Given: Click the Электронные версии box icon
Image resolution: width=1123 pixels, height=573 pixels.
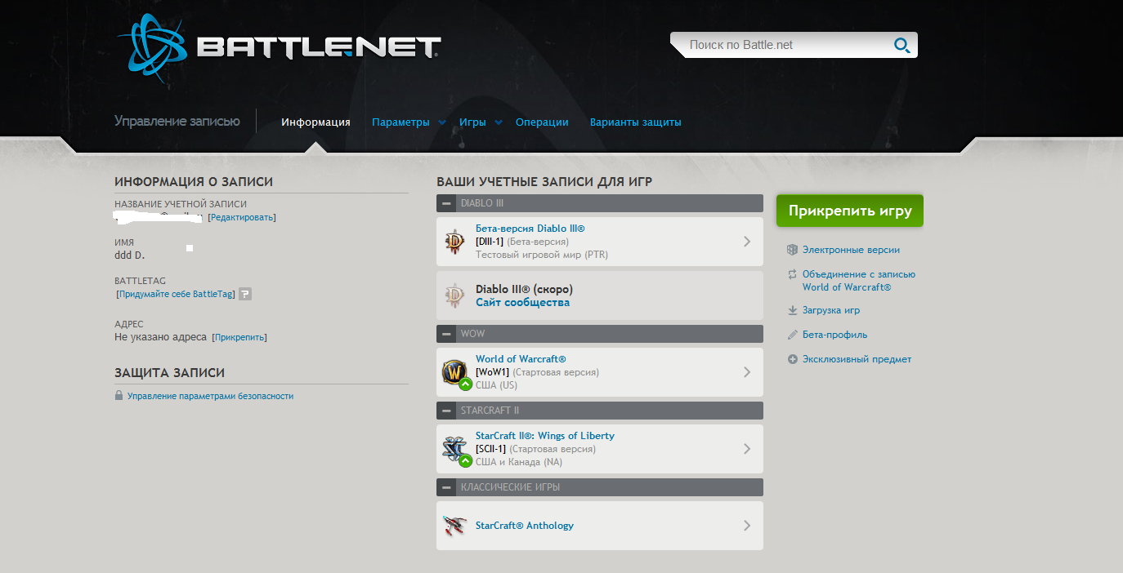Looking at the screenshot, I should coord(792,250).
